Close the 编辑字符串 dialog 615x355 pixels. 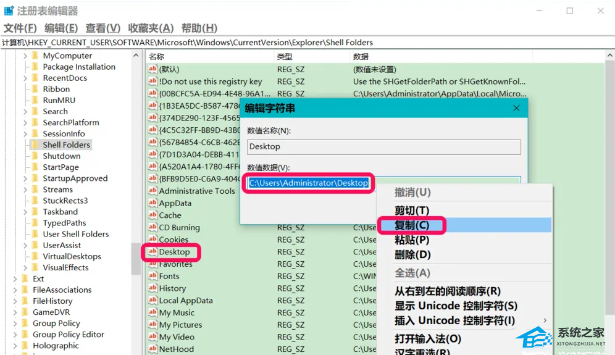pyautogui.click(x=516, y=108)
